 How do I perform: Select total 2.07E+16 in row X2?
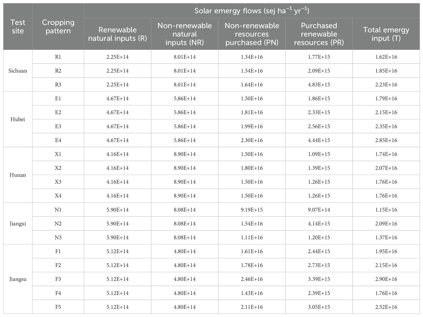(x=386, y=168)
